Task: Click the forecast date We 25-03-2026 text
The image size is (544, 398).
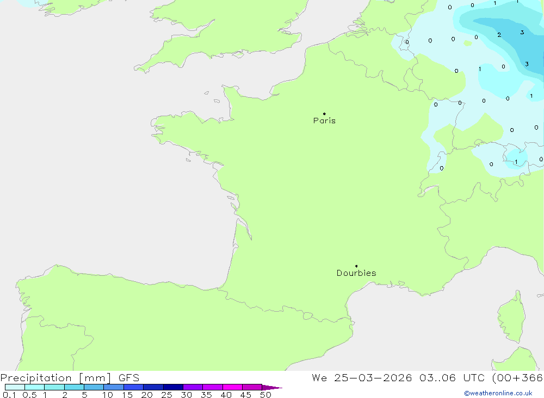Action: (x=362, y=378)
